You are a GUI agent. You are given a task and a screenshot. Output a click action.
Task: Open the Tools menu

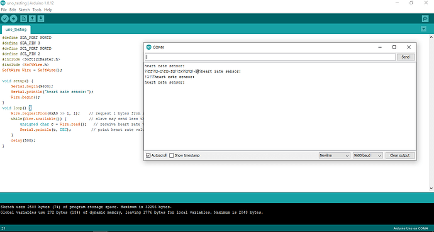click(37, 9)
